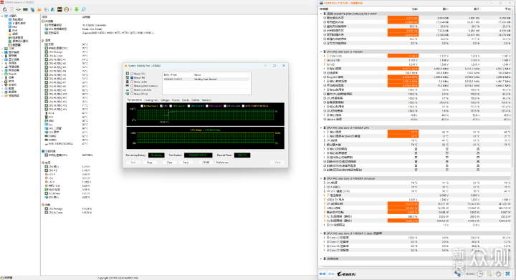Enable the Stress CPU checkbox
The width and height of the screenshot is (516, 280).
click(x=132, y=74)
